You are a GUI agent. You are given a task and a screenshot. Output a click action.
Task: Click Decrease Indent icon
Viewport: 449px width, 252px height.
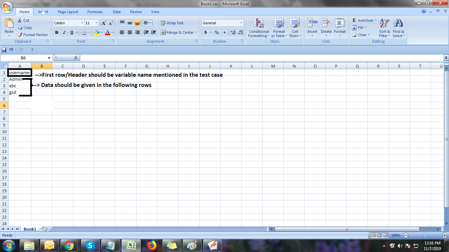(146, 32)
